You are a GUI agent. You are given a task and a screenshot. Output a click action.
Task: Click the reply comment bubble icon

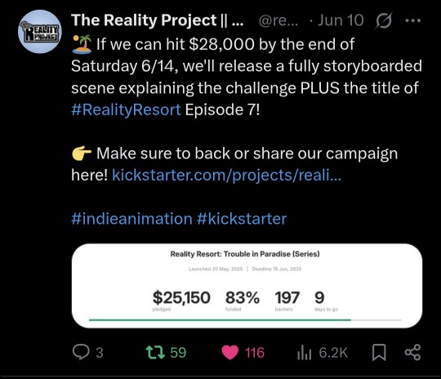tap(81, 352)
